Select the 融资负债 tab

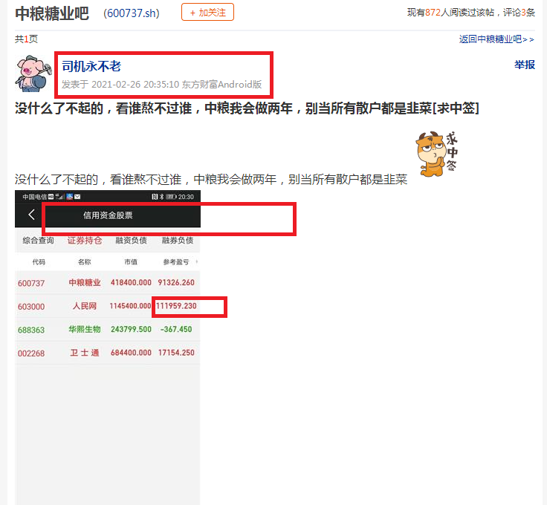click(131, 240)
